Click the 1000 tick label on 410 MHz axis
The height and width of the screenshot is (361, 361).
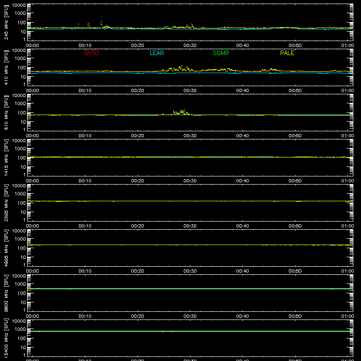[20, 59]
